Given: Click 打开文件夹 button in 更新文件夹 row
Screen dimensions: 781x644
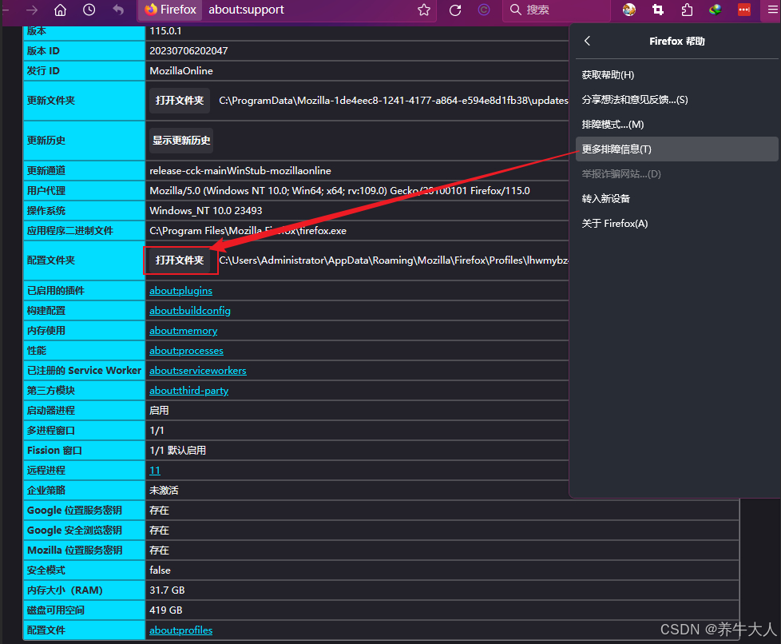Looking at the screenshot, I should [x=180, y=101].
